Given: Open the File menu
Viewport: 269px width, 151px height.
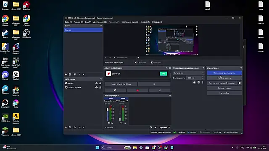Looking at the screenshot, I should (68, 22).
